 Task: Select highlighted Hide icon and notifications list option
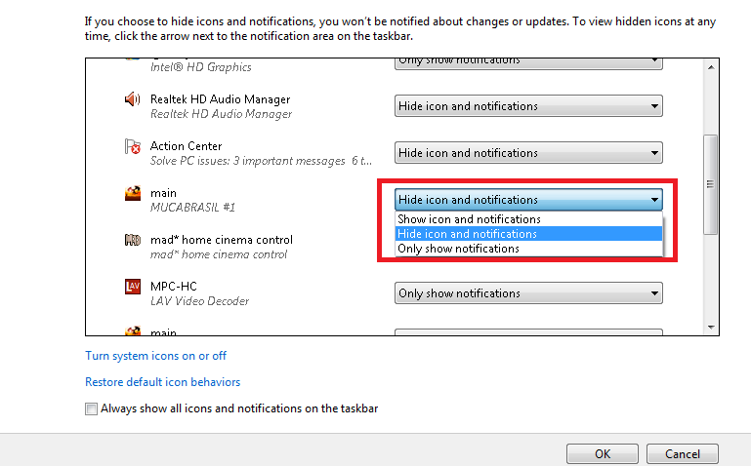tap(469, 234)
